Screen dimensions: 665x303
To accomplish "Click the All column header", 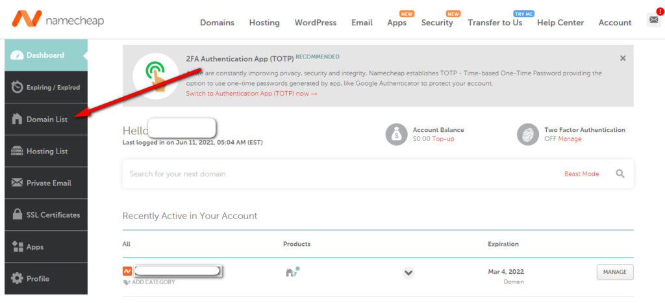I will click(127, 244).
